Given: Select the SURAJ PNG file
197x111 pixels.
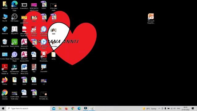Looking at the screenshot, I should pos(44,5).
